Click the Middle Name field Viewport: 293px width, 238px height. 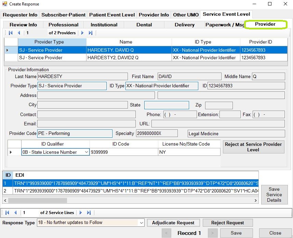click(x=268, y=76)
